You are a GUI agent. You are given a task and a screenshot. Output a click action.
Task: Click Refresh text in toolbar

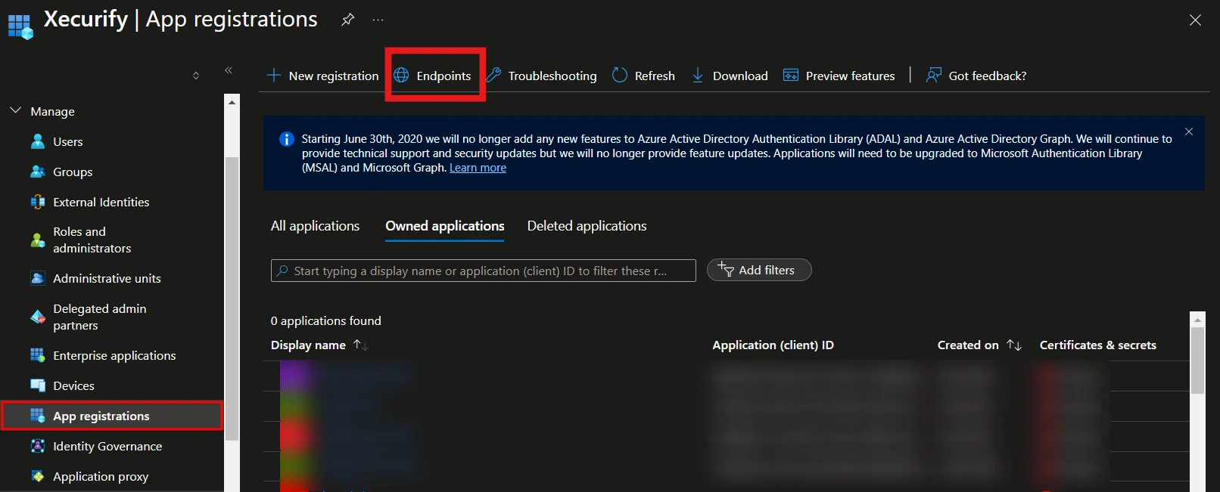coord(655,76)
